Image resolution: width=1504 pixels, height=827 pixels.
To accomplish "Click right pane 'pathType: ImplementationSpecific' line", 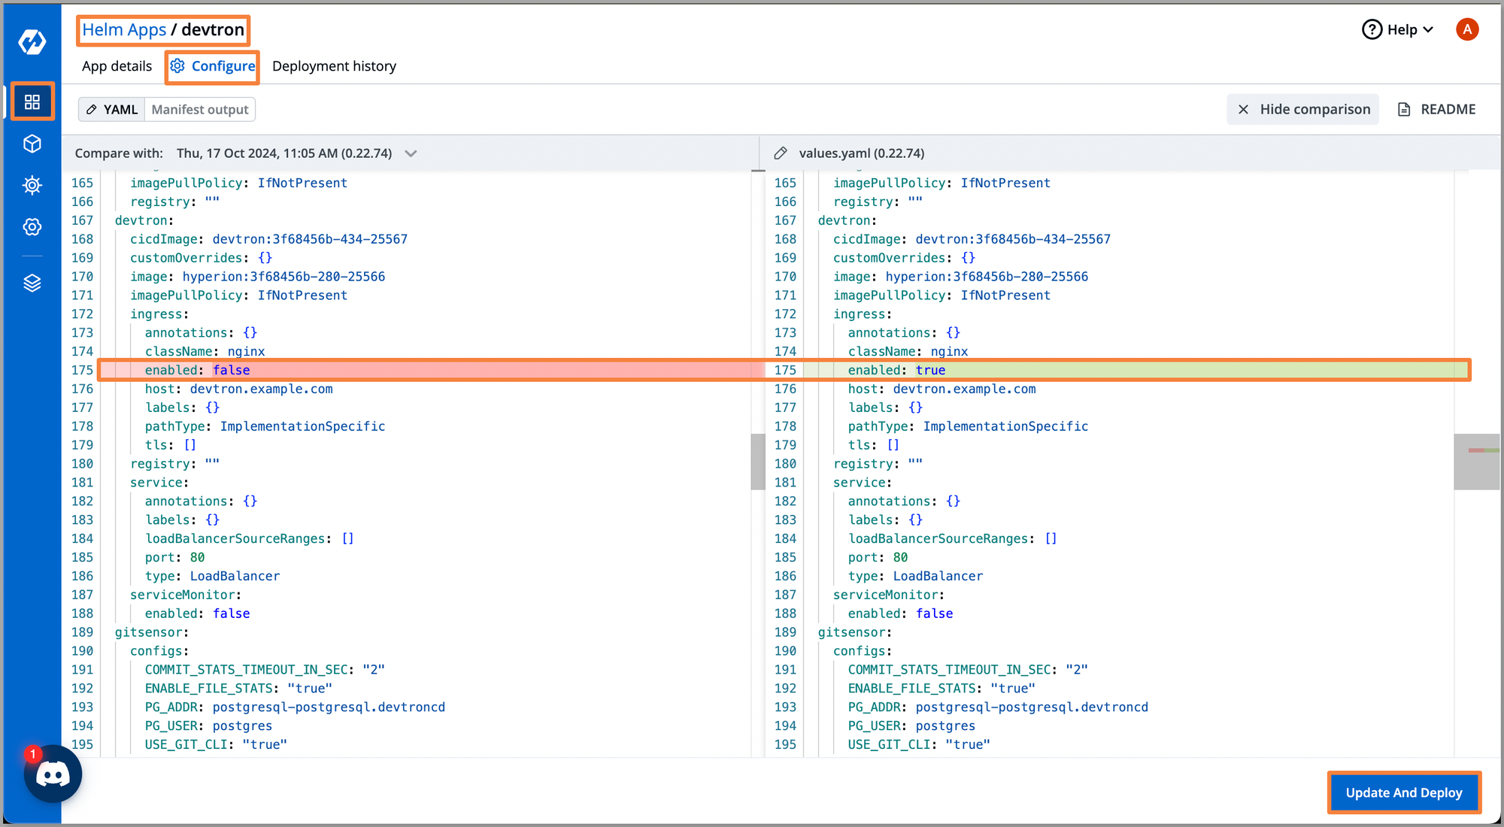I will point(968,426).
